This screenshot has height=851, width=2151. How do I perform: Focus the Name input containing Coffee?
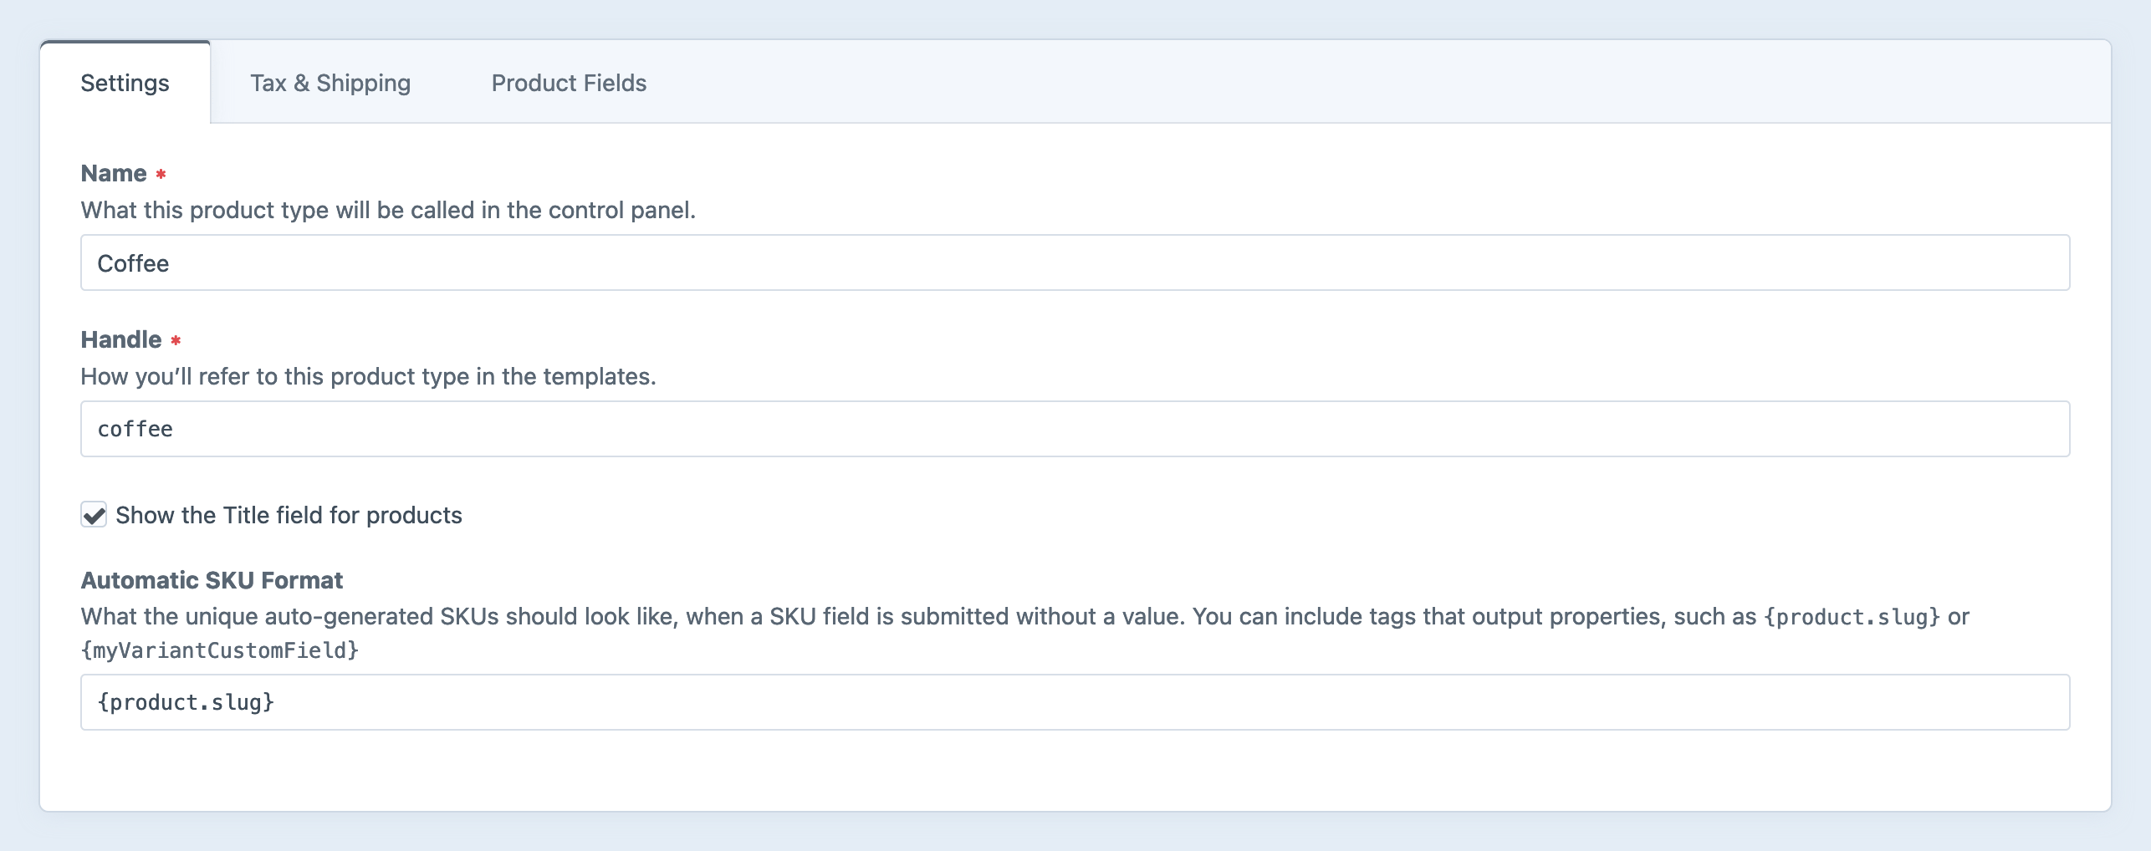tap(1075, 262)
